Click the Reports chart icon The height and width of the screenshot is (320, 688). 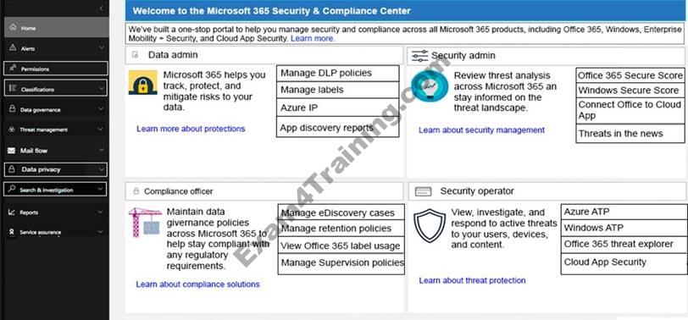(12, 212)
